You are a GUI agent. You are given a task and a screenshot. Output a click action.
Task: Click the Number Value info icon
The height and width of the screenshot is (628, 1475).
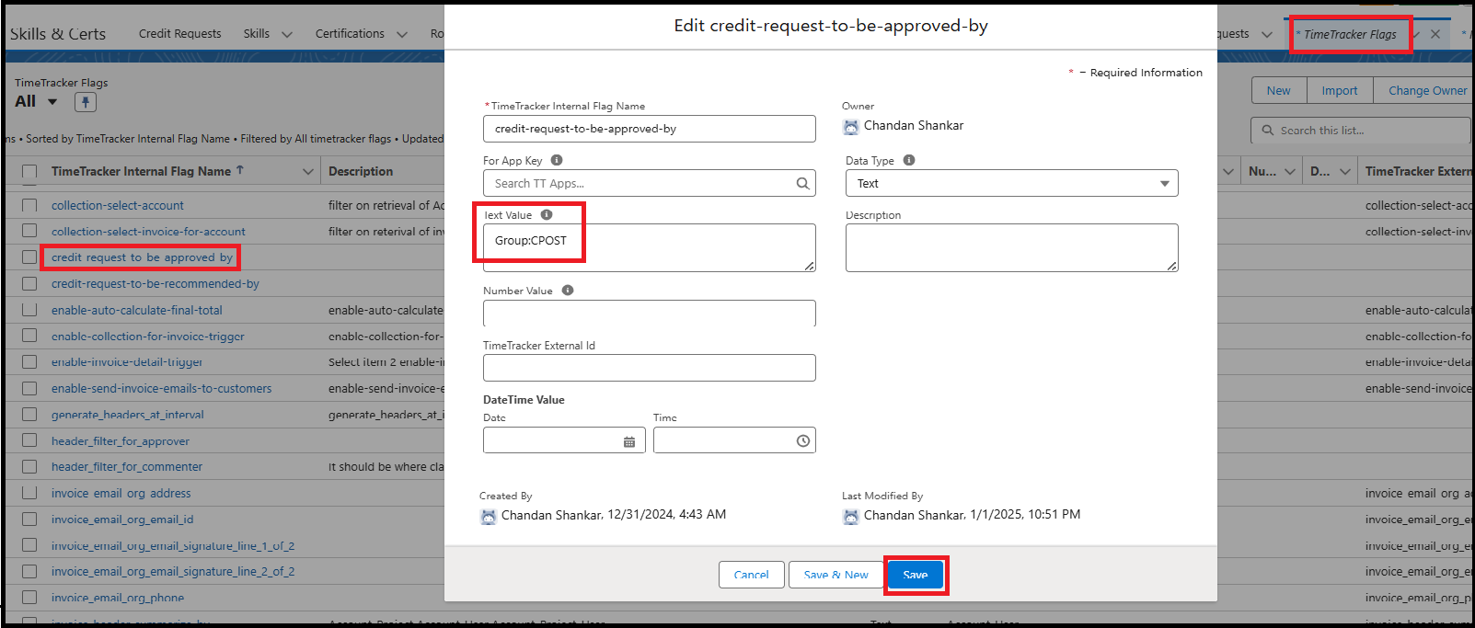(568, 291)
